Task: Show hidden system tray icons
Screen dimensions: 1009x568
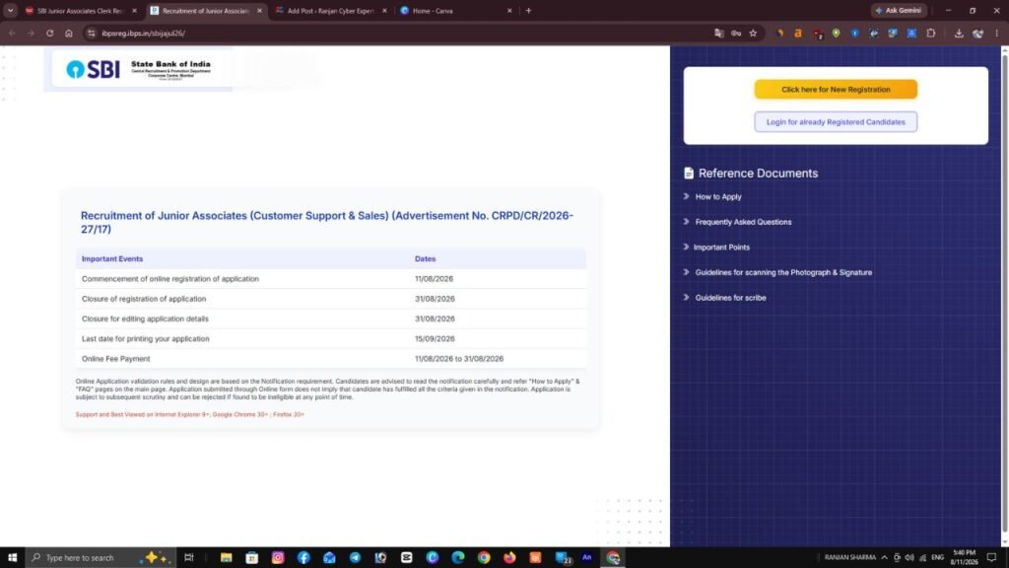Action: pos(884,557)
